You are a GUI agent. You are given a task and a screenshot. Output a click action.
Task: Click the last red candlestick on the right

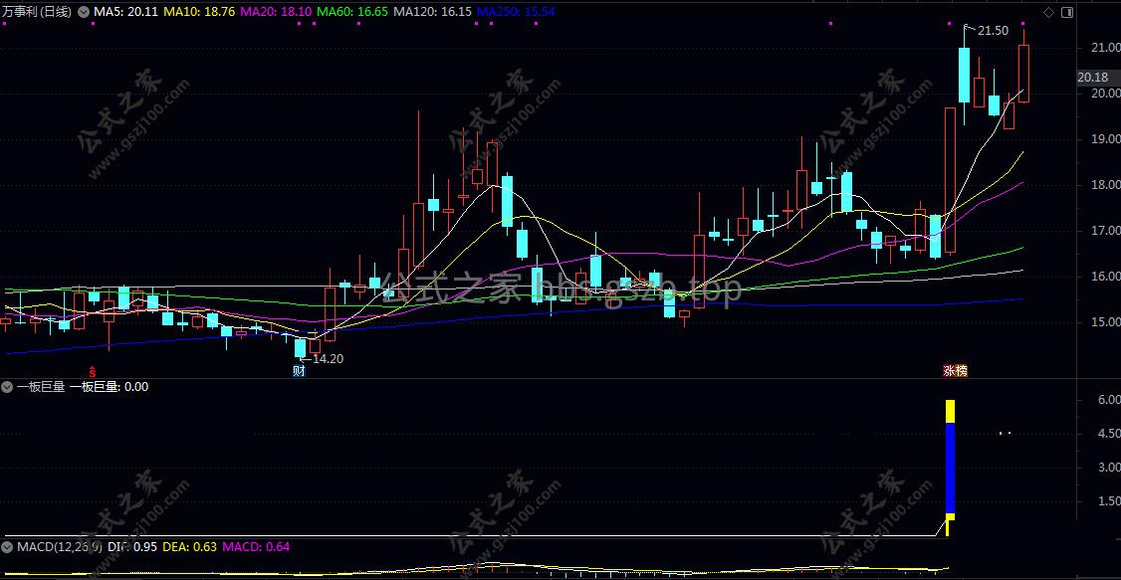pyautogui.click(x=1023, y=74)
